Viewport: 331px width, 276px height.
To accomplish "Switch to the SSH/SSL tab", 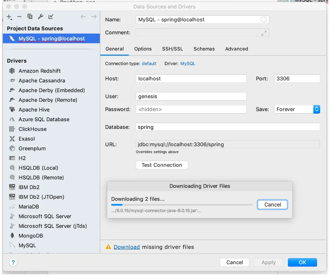I will coord(172,49).
